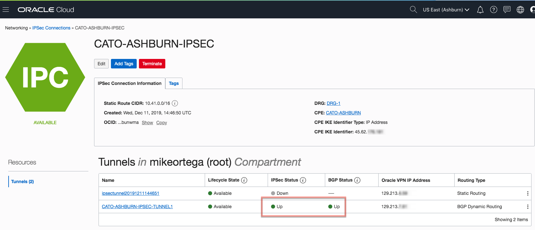Open the support chat icon
This screenshot has height=230, width=535.
(507, 10)
